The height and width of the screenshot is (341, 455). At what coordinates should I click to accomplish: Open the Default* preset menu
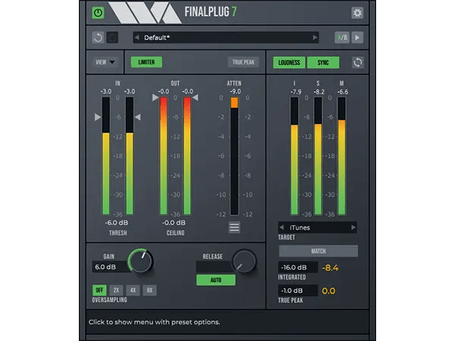click(226, 37)
